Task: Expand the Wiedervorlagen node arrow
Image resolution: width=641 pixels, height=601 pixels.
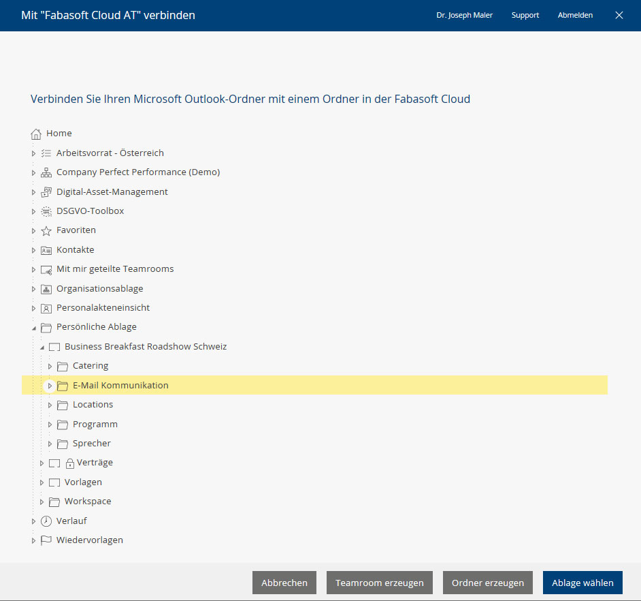Action: (x=33, y=541)
